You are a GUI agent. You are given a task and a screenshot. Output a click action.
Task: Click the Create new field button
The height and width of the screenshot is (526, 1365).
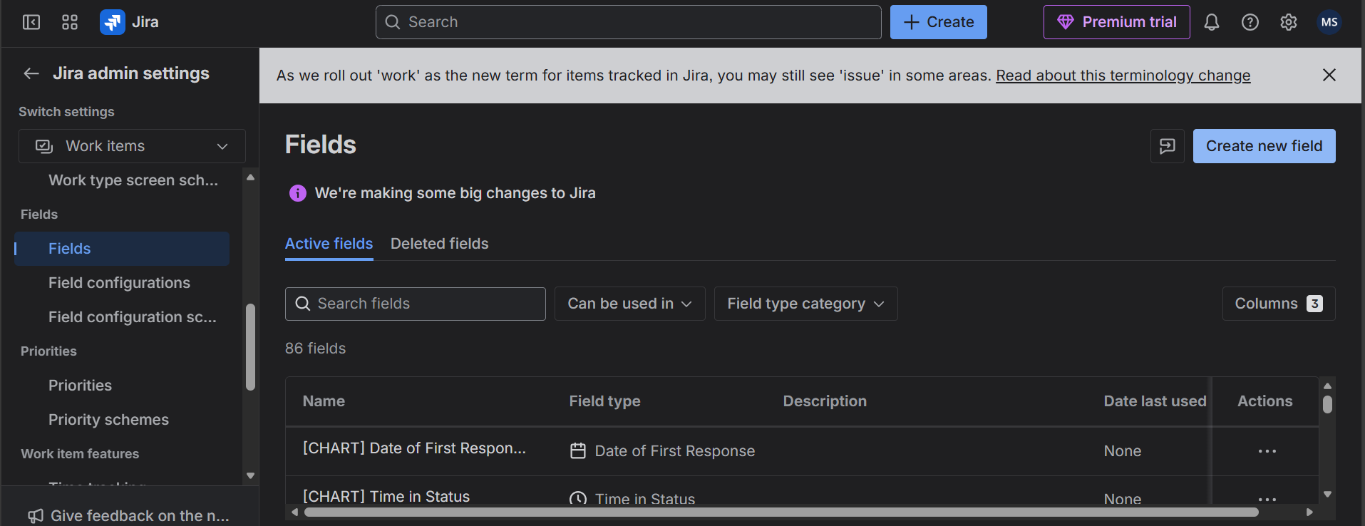click(x=1264, y=146)
